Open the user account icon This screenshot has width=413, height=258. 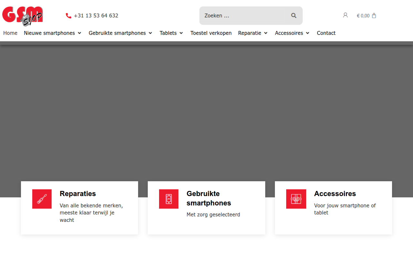[x=345, y=15]
